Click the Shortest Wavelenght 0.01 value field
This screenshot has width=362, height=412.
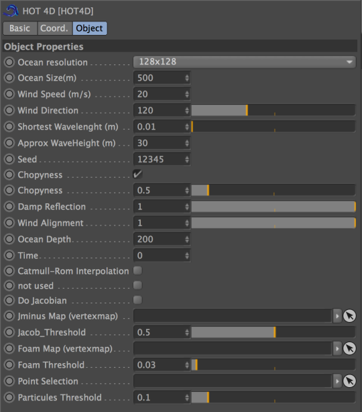point(162,127)
